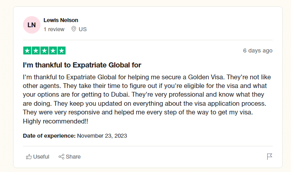The width and height of the screenshot is (291, 172).
Task: Click the location pin icon
Action: pyautogui.click(x=74, y=29)
